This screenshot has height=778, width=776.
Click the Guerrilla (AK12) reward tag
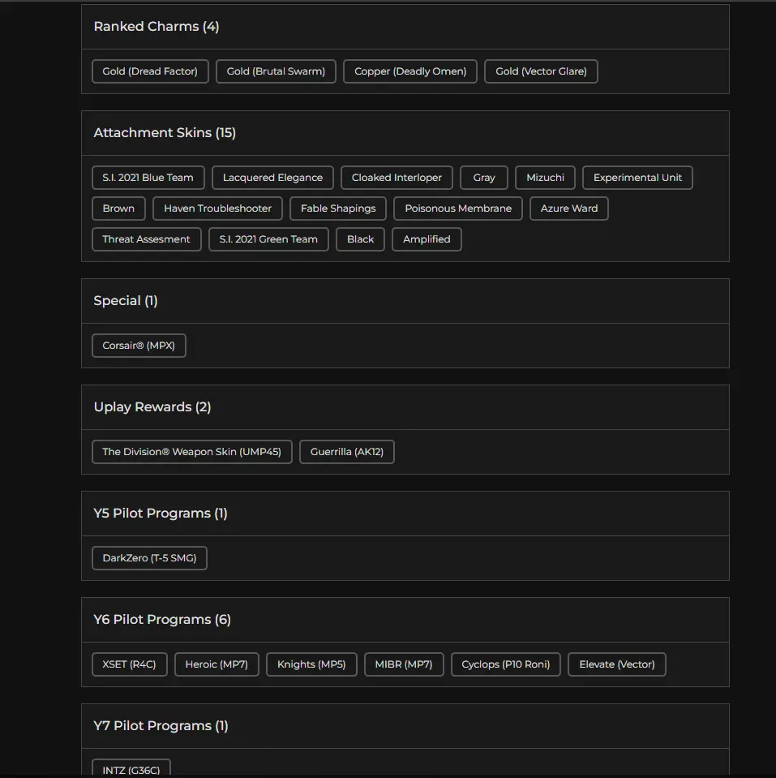tap(346, 452)
